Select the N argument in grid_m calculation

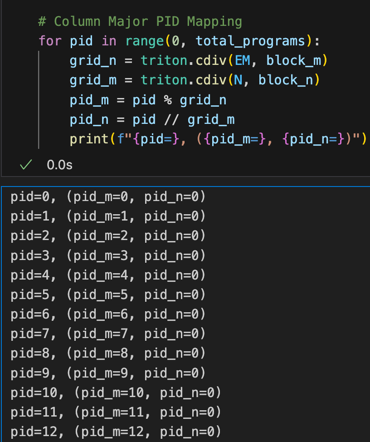tap(238, 80)
